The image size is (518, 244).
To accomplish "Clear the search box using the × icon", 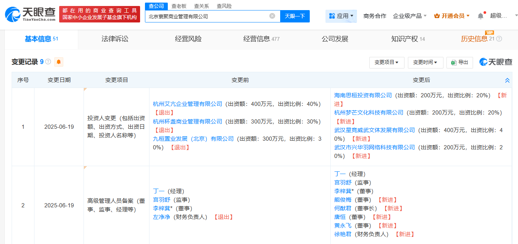I will (272, 16).
